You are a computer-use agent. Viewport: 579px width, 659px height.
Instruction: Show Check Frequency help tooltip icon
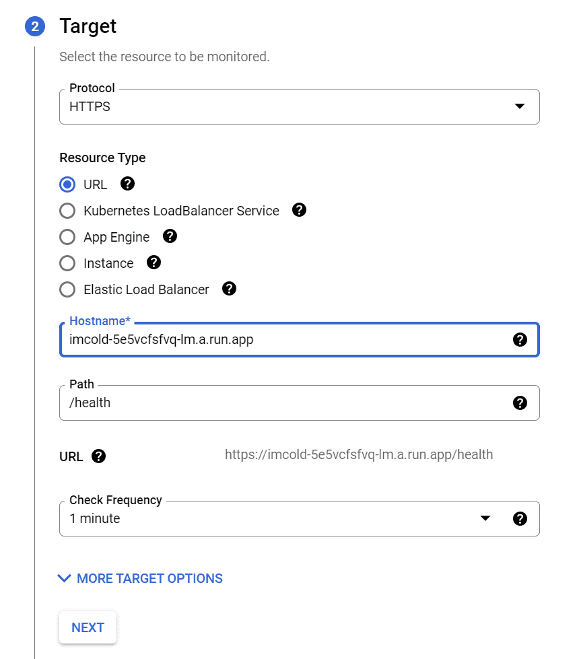[x=520, y=518]
